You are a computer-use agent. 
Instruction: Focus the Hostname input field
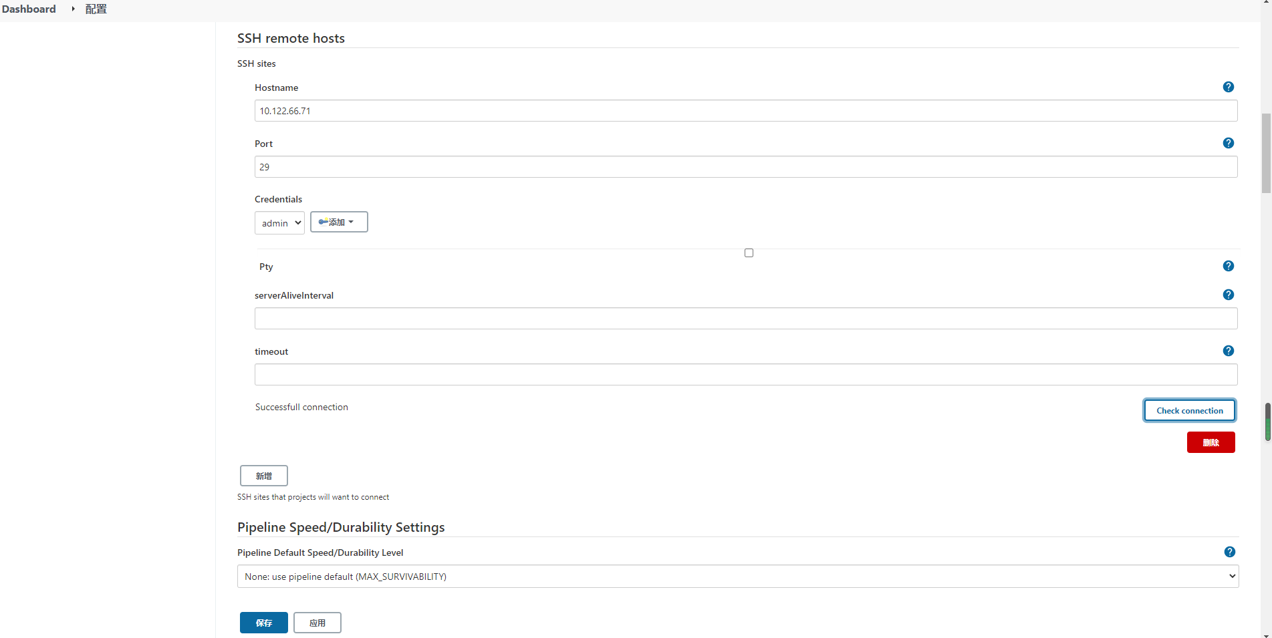[x=745, y=111]
